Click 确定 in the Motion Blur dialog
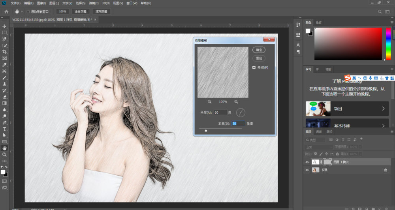Image resolution: width=395 pixels, height=210 pixels. 259,50
